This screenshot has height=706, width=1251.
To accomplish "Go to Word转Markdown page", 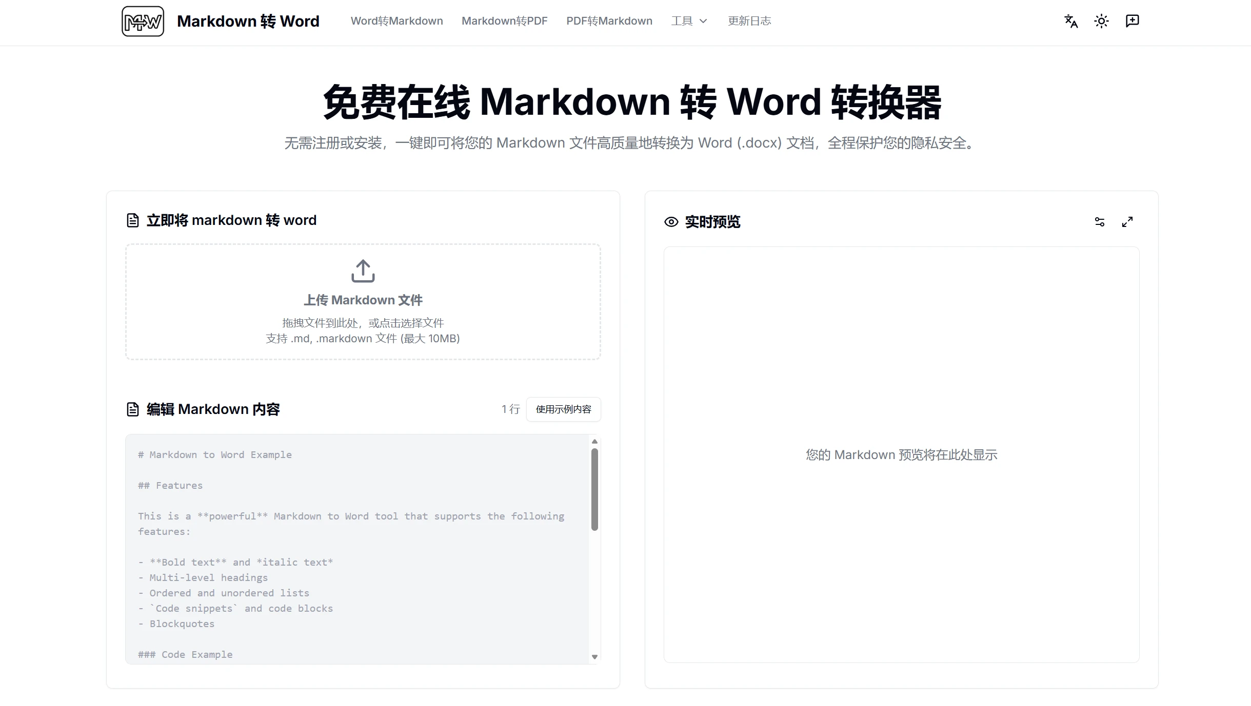I will click(x=397, y=21).
